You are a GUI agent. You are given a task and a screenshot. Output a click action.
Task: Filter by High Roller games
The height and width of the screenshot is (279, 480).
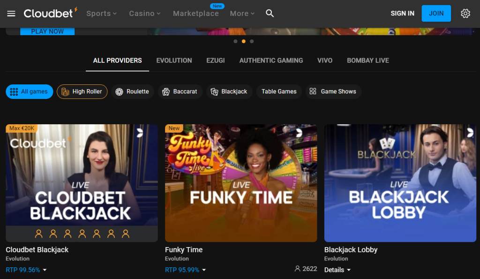coord(82,91)
